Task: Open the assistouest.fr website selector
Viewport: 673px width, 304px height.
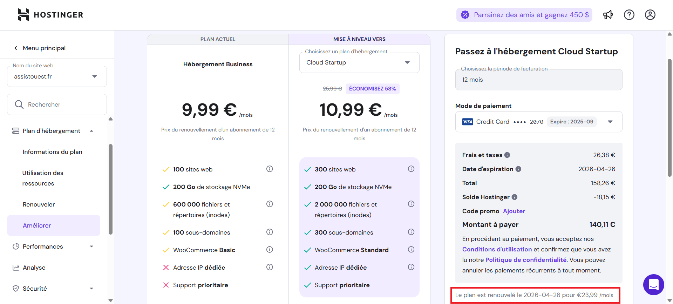Action: tap(57, 76)
